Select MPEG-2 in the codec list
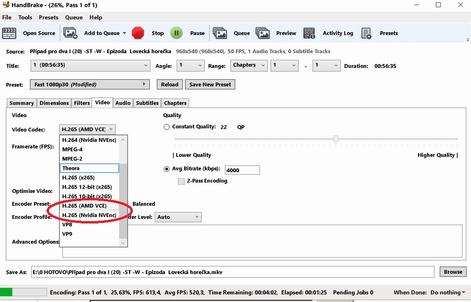The image size is (471, 302). 89,159
